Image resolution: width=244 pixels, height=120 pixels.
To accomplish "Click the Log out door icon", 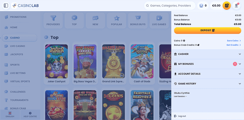I will point(175,116).
